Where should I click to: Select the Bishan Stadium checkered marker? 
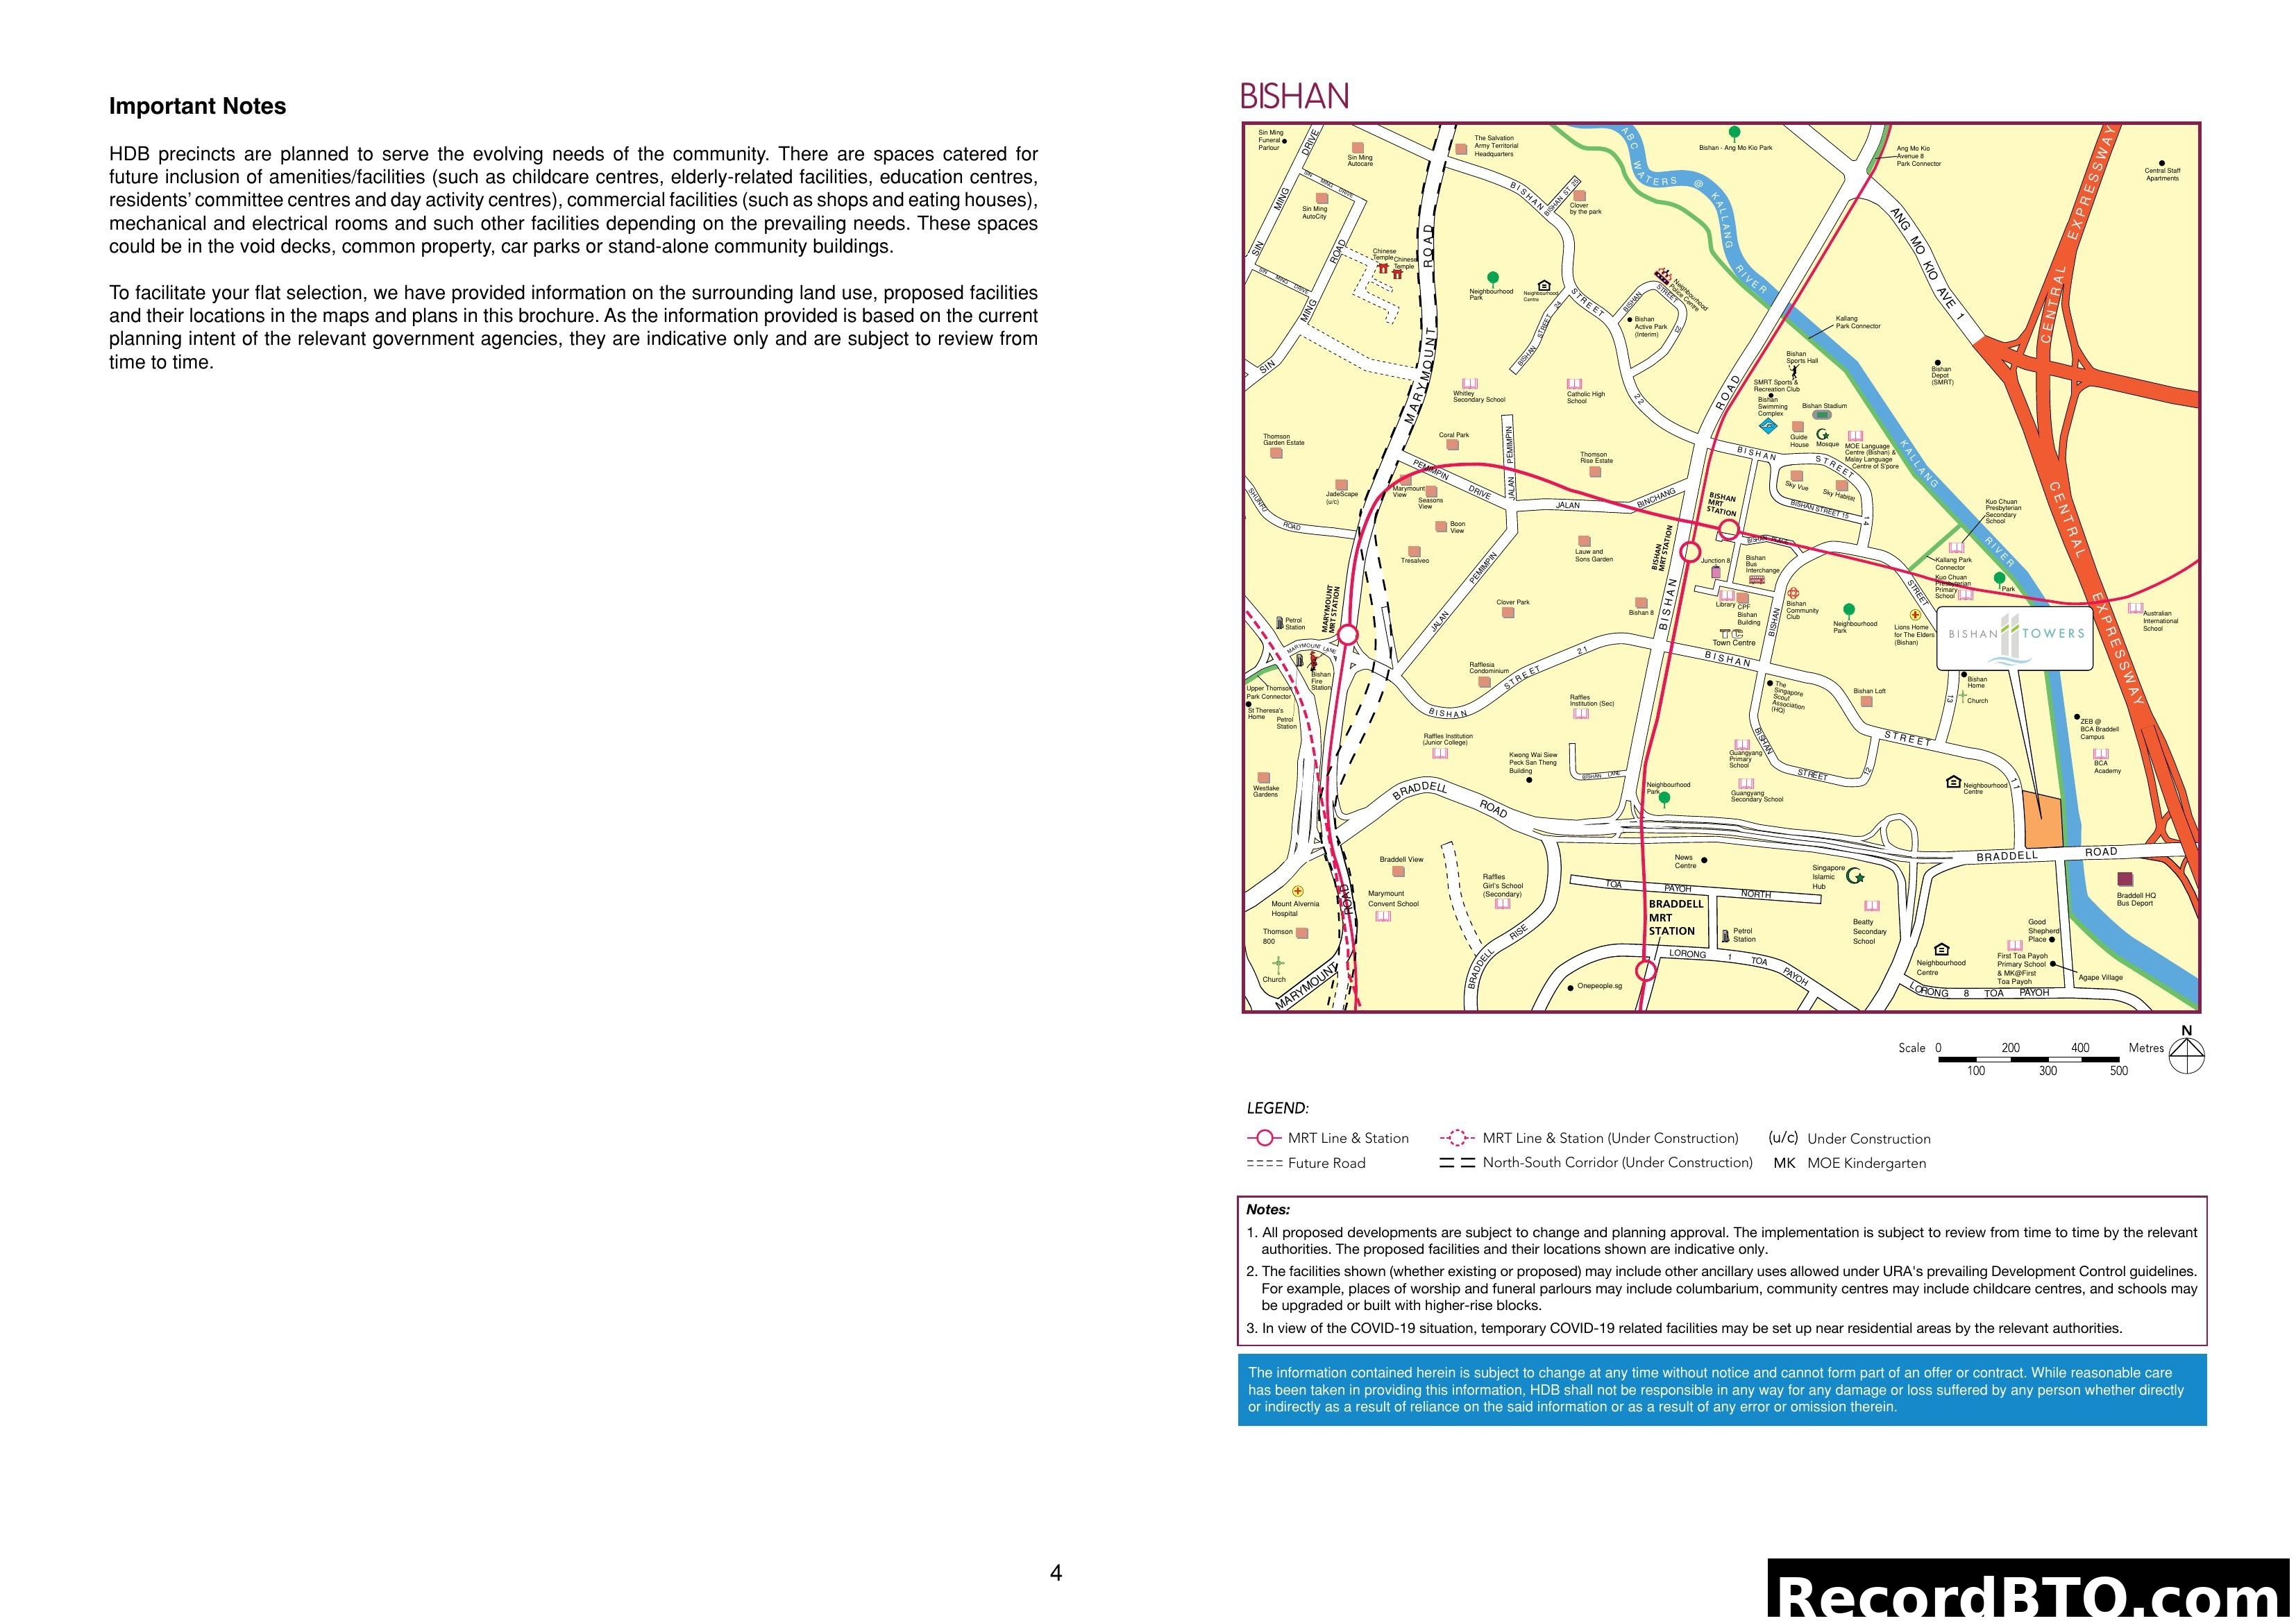pyautogui.click(x=1822, y=414)
